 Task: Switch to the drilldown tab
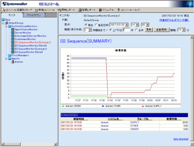click(34, 15)
